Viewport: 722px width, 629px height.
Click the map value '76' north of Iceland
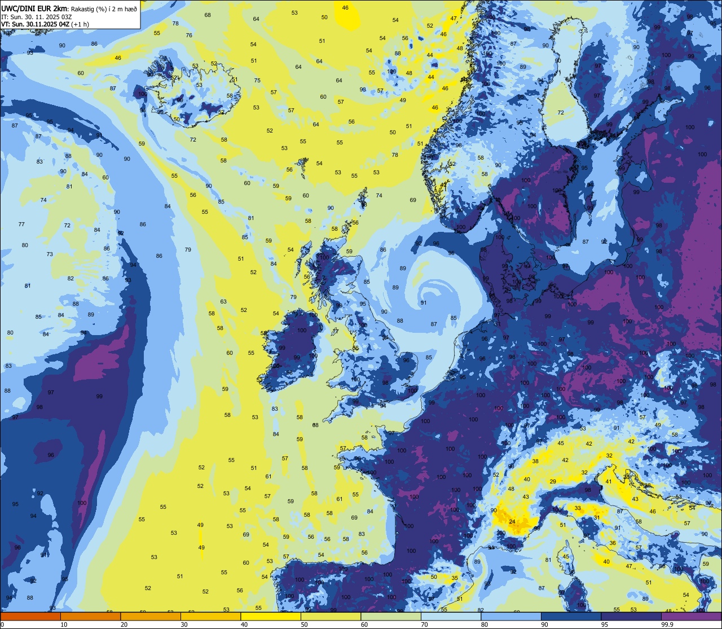click(189, 35)
